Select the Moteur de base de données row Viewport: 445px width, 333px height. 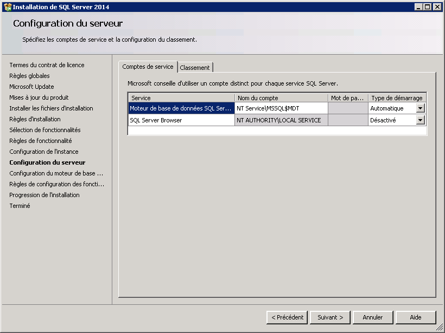(181, 108)
